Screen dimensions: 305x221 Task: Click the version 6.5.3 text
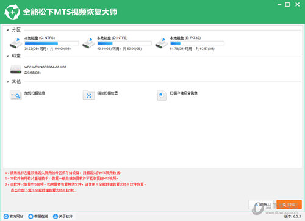[293, 216]
